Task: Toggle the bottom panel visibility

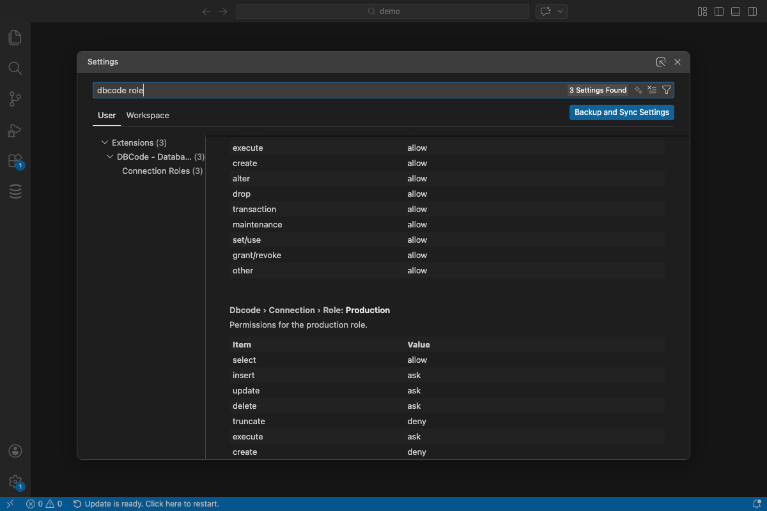Action: tap(735, 11)
